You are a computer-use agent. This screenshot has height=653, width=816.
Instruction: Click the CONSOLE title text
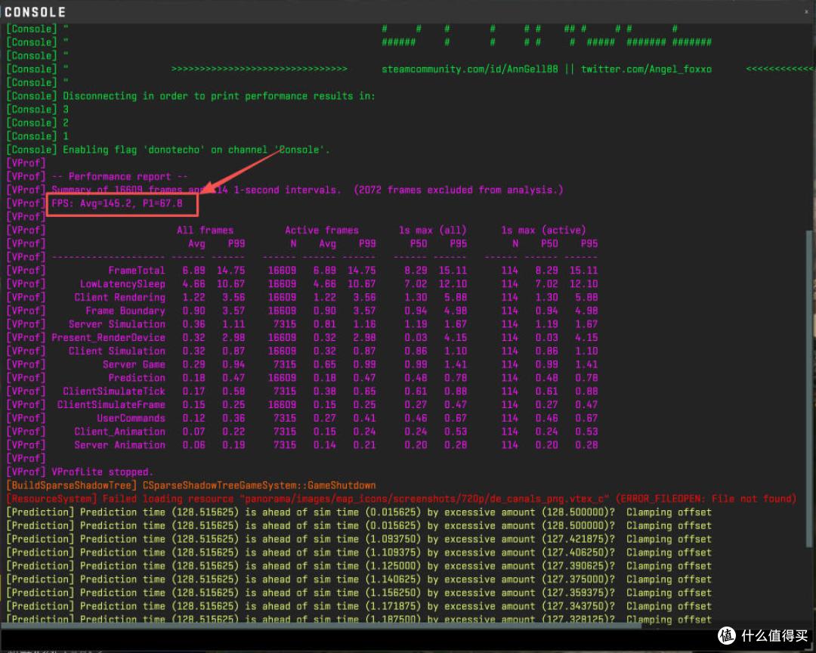click(x=35, y=12)
